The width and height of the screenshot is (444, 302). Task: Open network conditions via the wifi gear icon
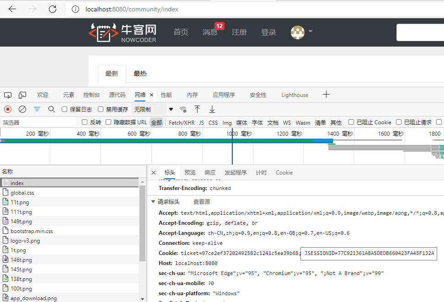[183, 109]
